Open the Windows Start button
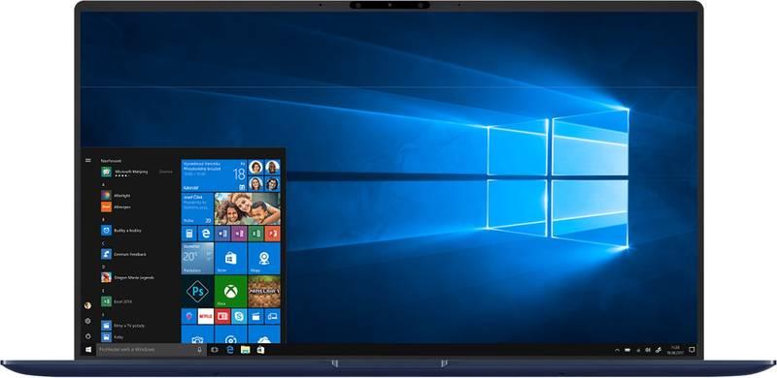The image size is (777, 378). tap(88, 349)
